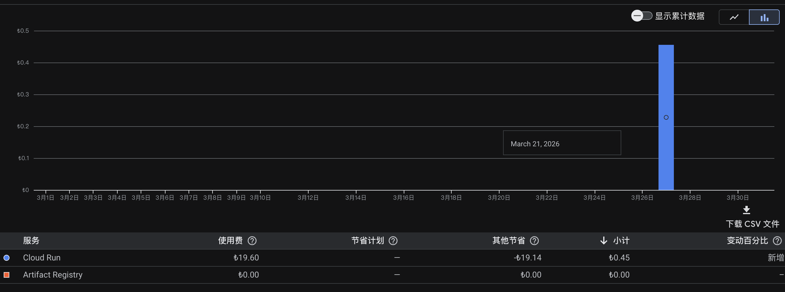Switch to bar chart view
The height and width of the screenshot is (292, 785).
(x=764, y=17)
